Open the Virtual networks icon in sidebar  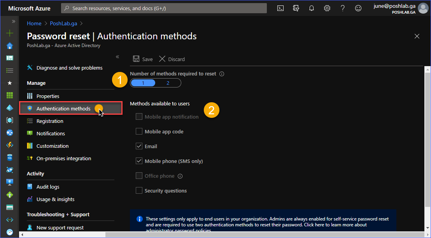click(10, 220)
